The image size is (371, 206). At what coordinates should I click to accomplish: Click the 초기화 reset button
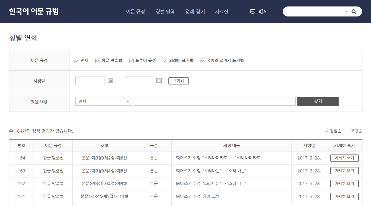point(178,81)
